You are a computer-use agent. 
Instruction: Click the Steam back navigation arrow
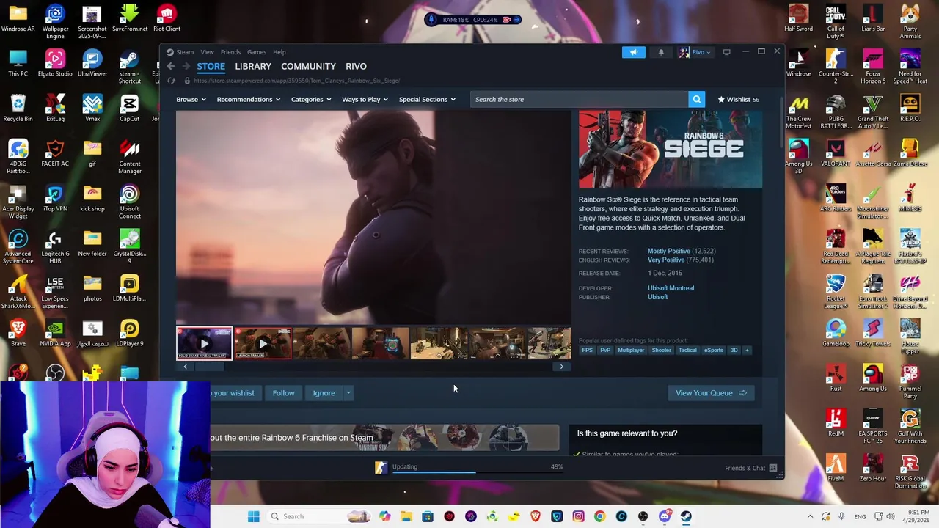[x=171, y=66]
